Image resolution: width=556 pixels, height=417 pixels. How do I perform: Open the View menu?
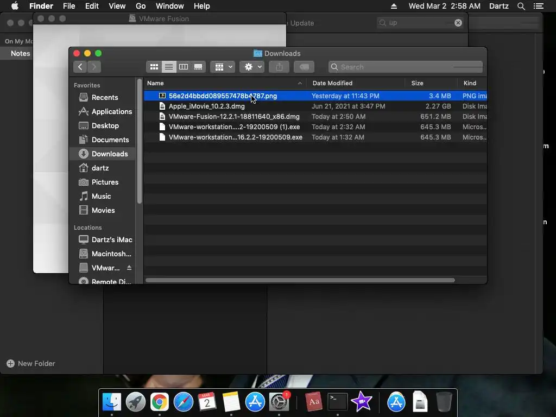point(117,6)
